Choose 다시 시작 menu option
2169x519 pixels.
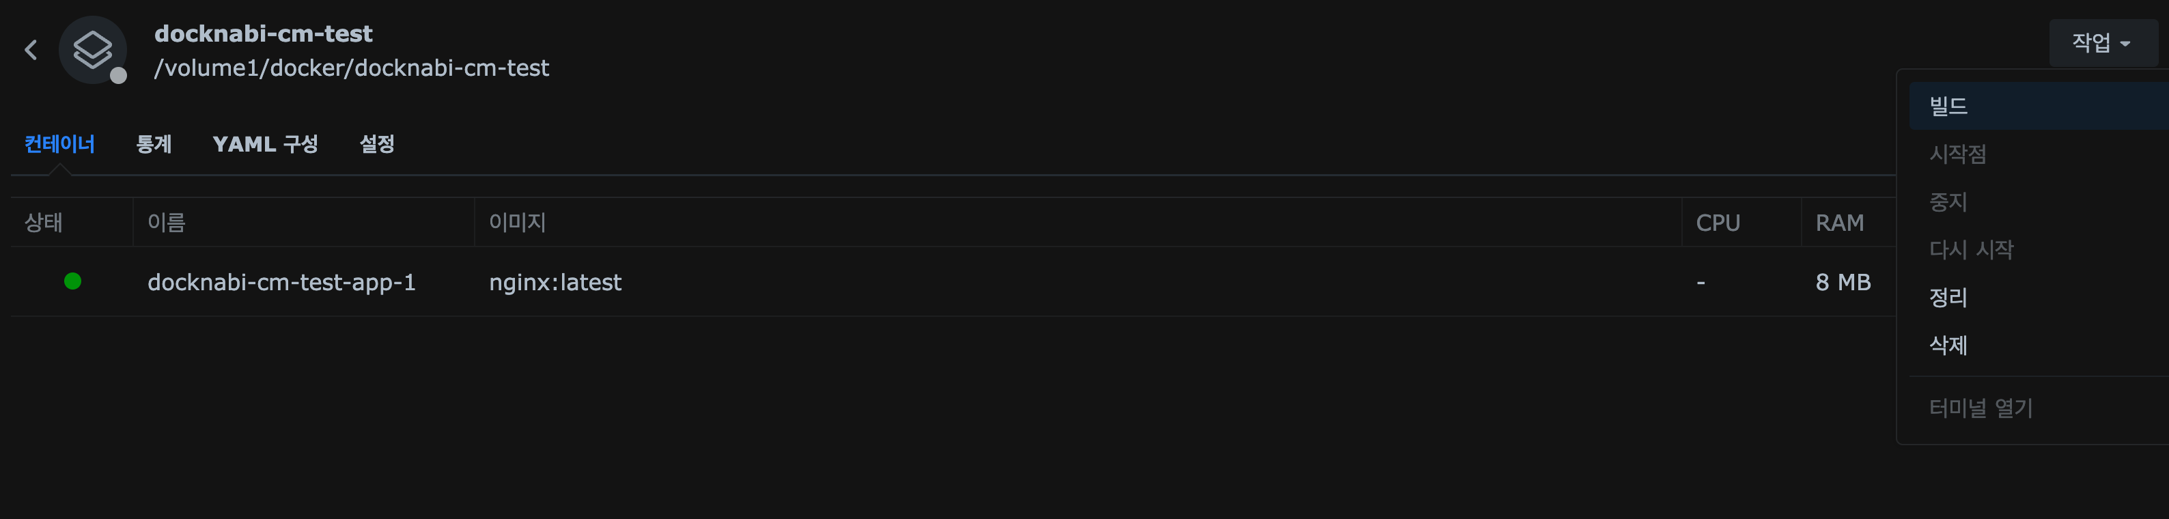(1971, 249)
